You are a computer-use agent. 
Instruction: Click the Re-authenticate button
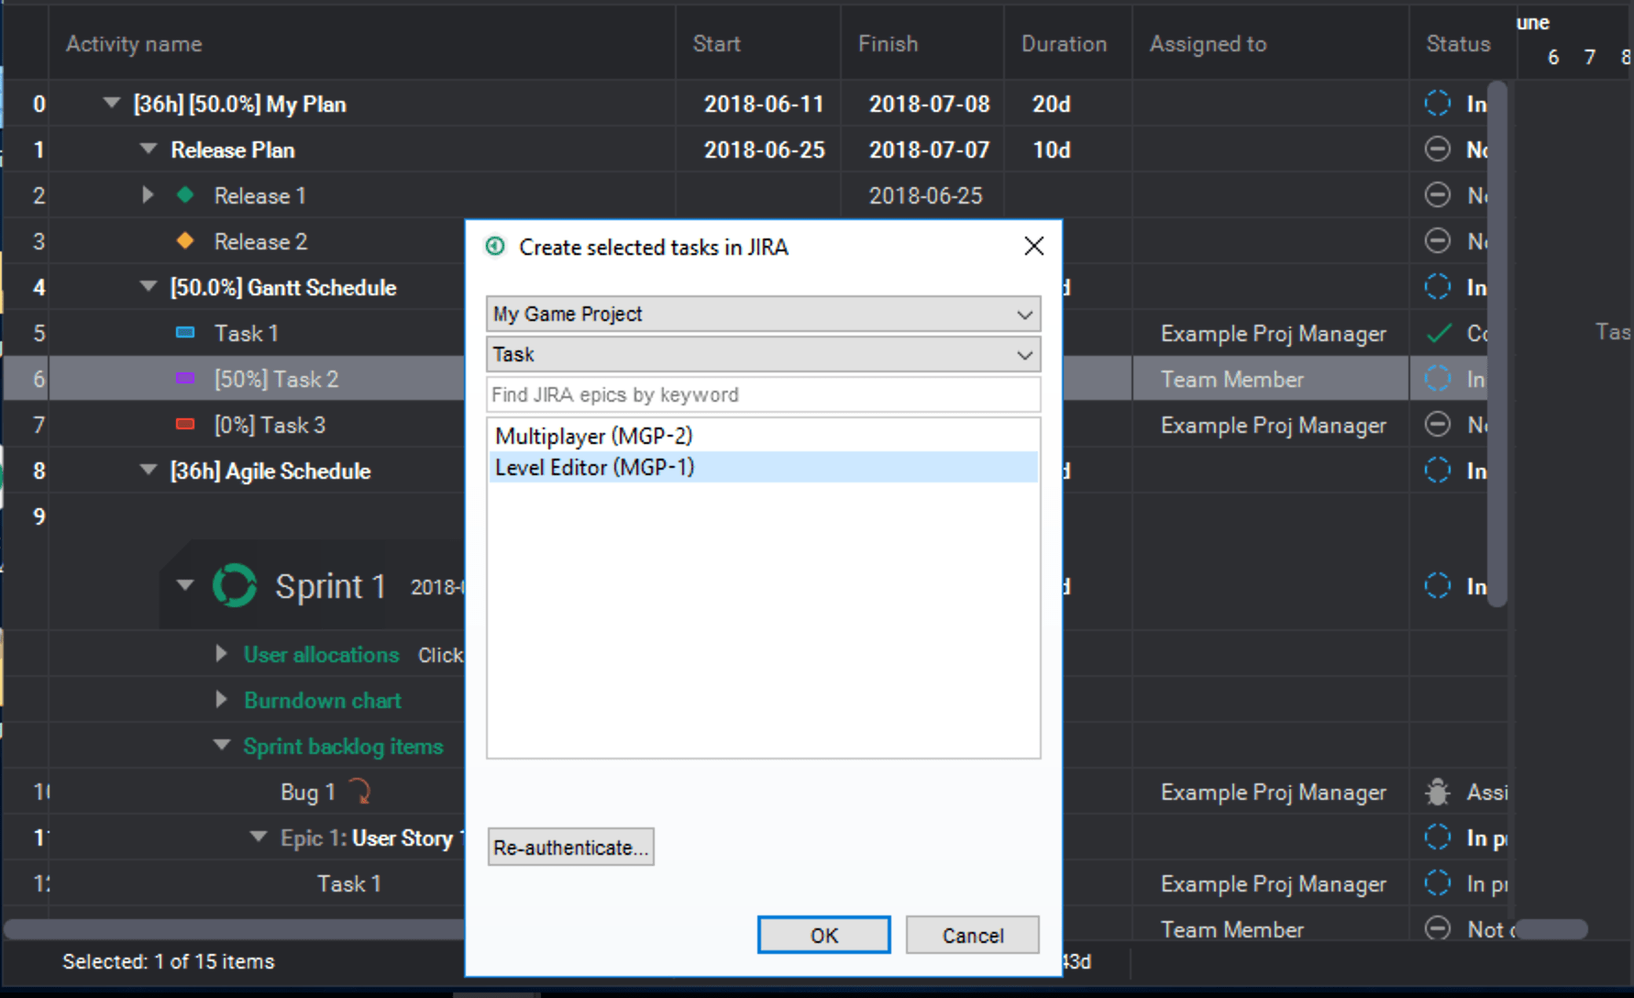pyautogui.click(x=569, y=847)
